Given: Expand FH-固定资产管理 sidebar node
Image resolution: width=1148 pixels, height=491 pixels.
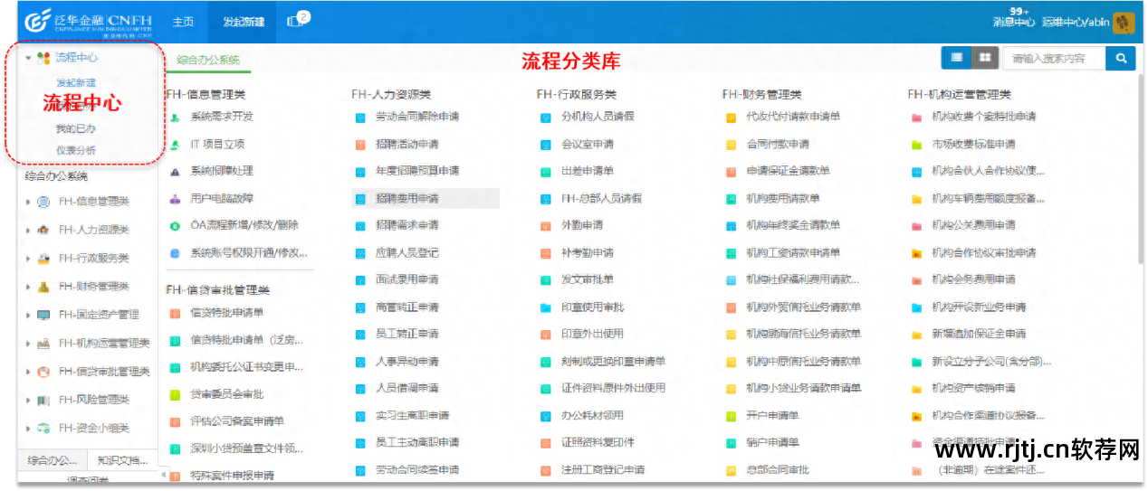Looking at the screenshot, I should [x=28, y=315].
